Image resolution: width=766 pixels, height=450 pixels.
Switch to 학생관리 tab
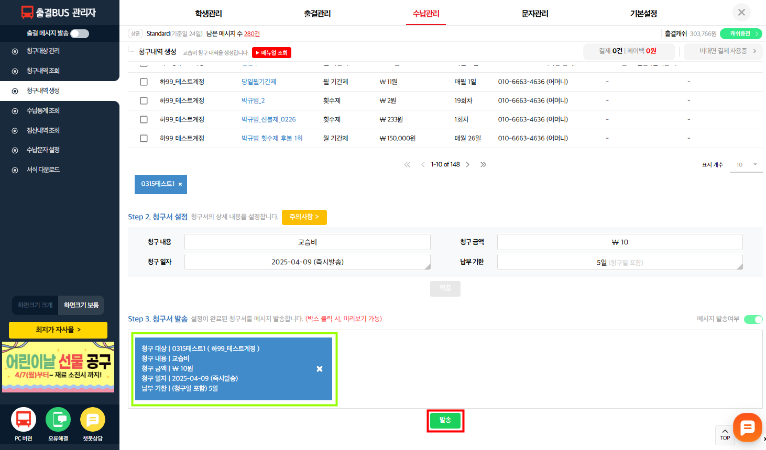[209, 14]
